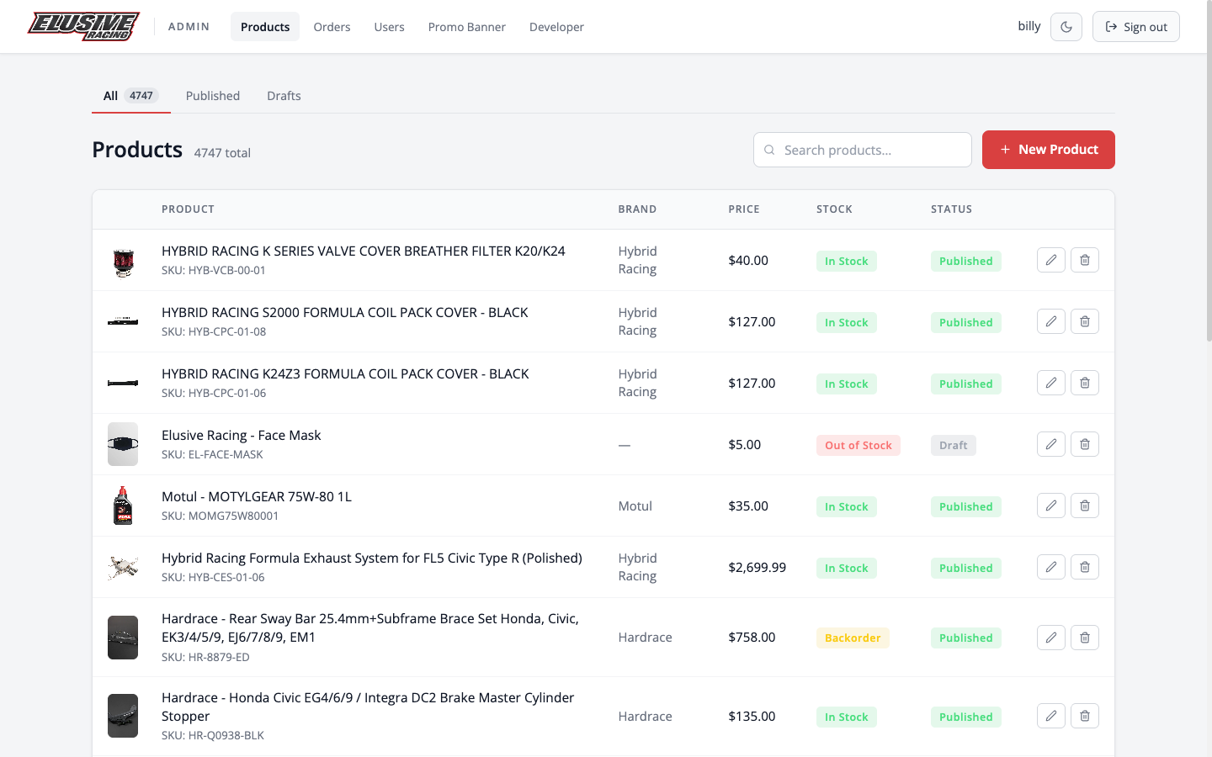Edit the FL5 Civic Type R exhaust product

pos(1051,567)
